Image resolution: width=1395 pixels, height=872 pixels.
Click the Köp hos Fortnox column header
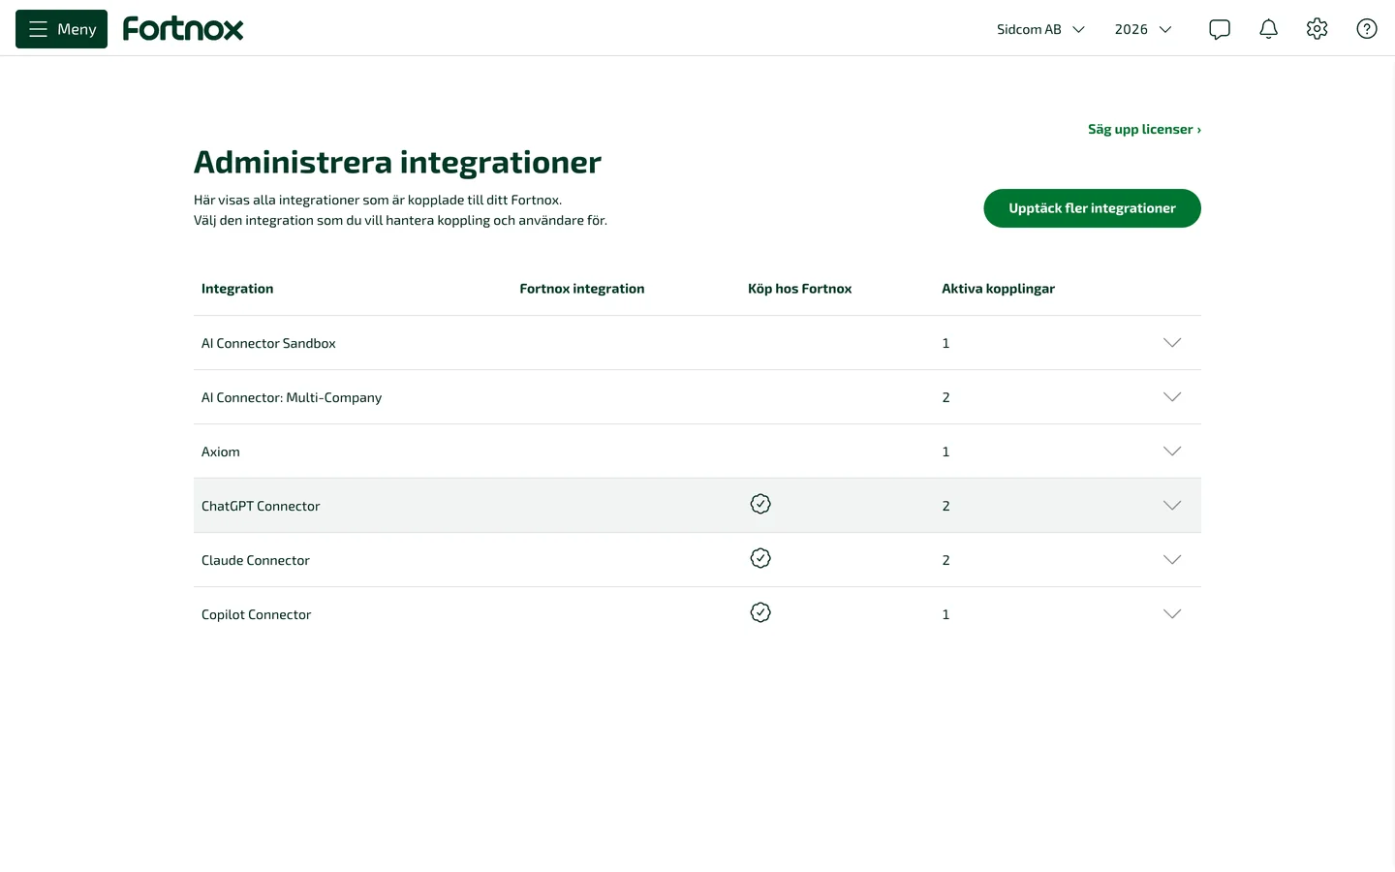tap(800, 289)
